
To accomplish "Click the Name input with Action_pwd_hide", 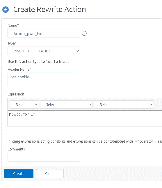I will (44, 33).
